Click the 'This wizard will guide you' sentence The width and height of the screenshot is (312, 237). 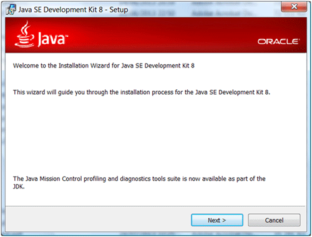142,92
